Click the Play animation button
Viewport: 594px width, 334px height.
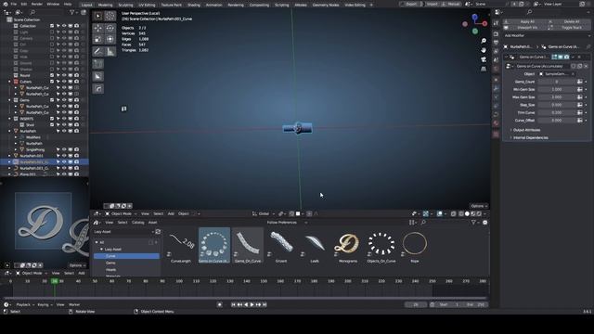tap(252, 305)
